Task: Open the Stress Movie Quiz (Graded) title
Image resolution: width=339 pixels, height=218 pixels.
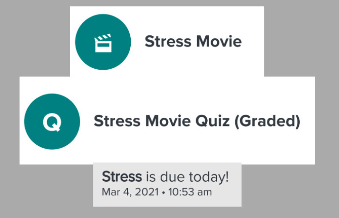Action: coord(197,121)
